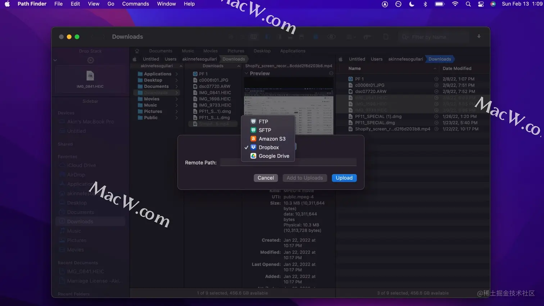Screen dimensions: 544x306
Task: Expand the Desktop folder chevron
Action: tap(177, 80)
